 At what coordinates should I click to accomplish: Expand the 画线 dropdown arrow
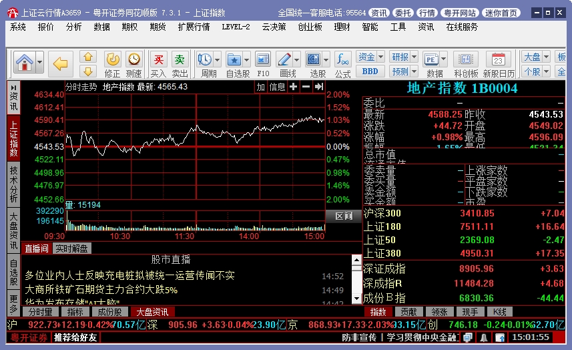point(296,59)
